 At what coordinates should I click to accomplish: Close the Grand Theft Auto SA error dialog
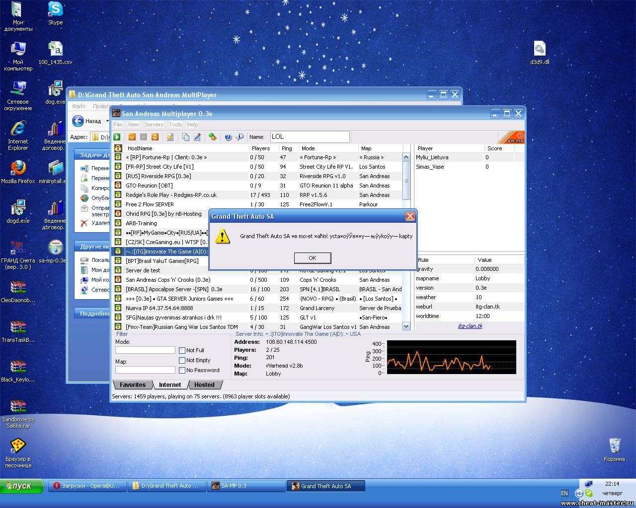pos(410,216)
